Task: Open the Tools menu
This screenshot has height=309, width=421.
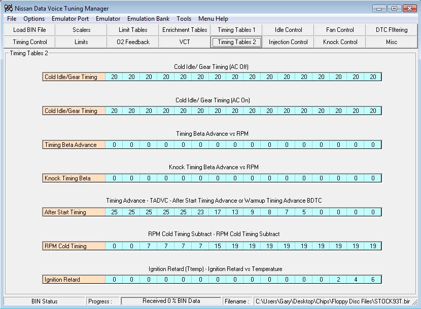Action: coord(184,19)
